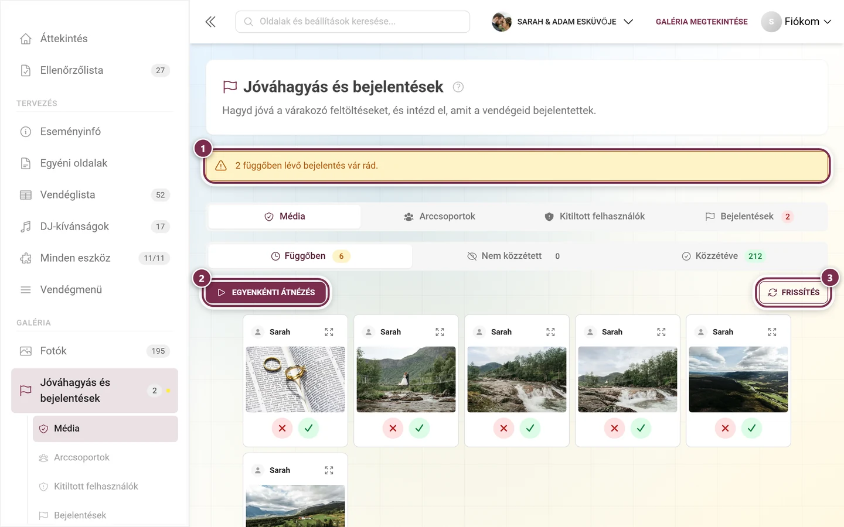Open Minden eszköz in the sidebar
Viewport: 844px width, 527px height.
click(x=94, y=258)
